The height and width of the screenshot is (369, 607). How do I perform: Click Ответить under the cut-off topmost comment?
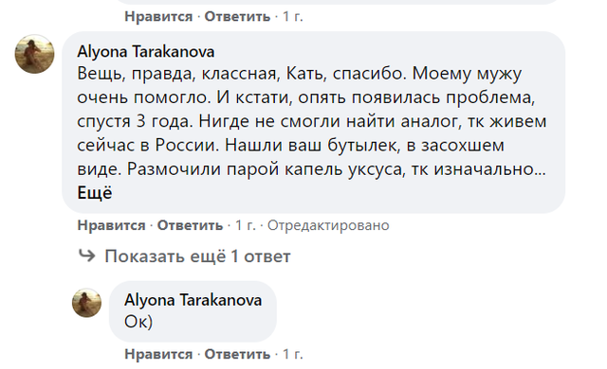(237, 17)
